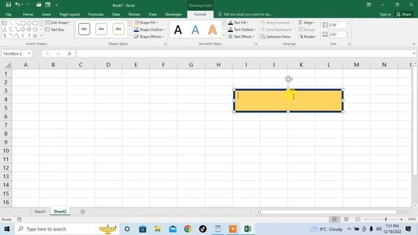Click the Share button

coord(404,14)
